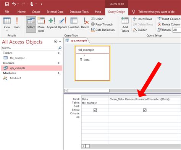Select Module1 in the navigation pane

32,78
